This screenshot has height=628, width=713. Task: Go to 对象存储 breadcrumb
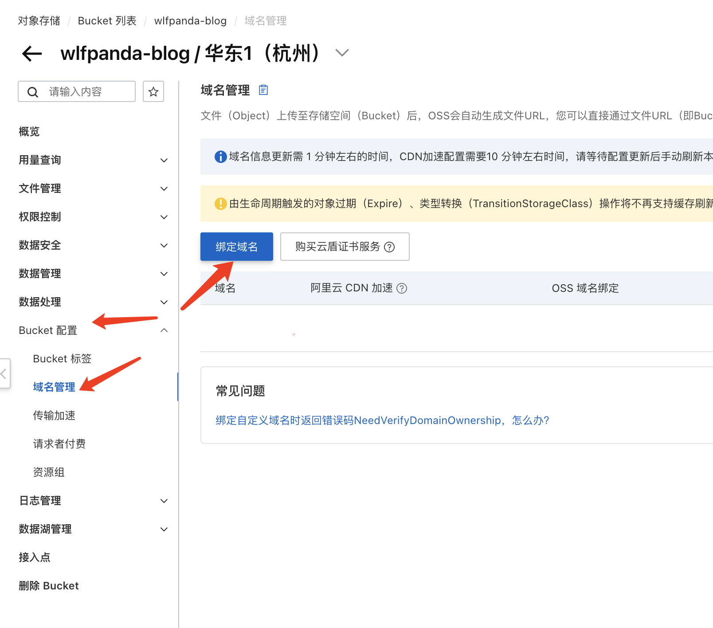tap(39, 21)
